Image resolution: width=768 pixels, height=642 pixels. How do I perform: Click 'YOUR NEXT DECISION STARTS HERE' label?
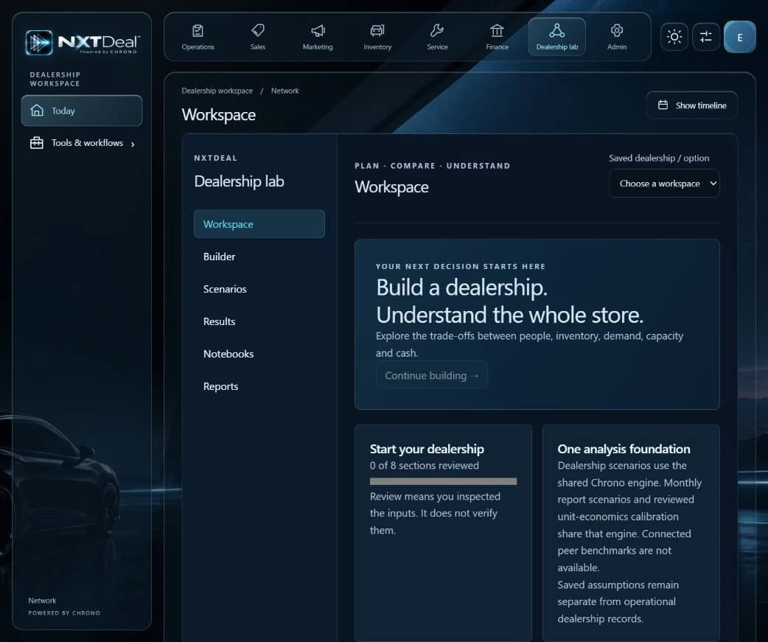point(461,266)
